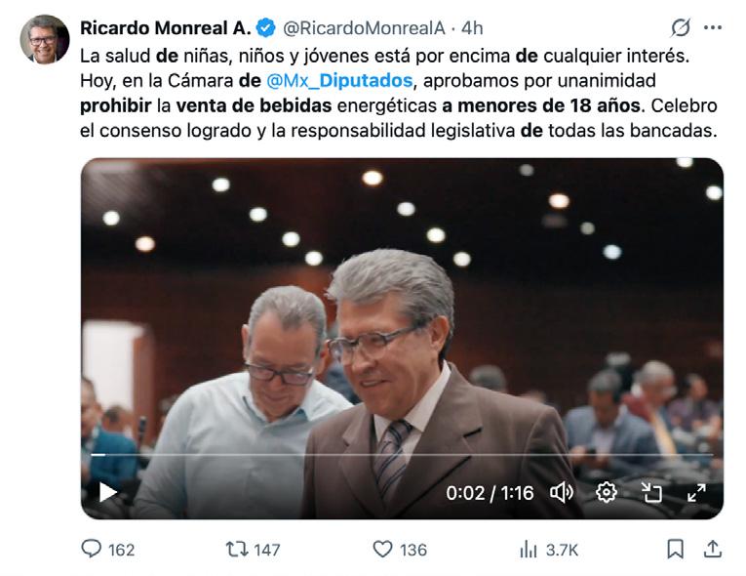Click the blue verified badge
Image resolution: width=746 pixels, height=576 pixels.
pos(266,27)
